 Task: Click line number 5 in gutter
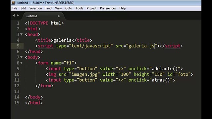coord(18,46)
